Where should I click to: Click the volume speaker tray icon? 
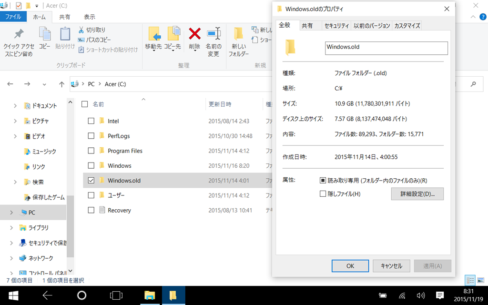pos(420,295)
